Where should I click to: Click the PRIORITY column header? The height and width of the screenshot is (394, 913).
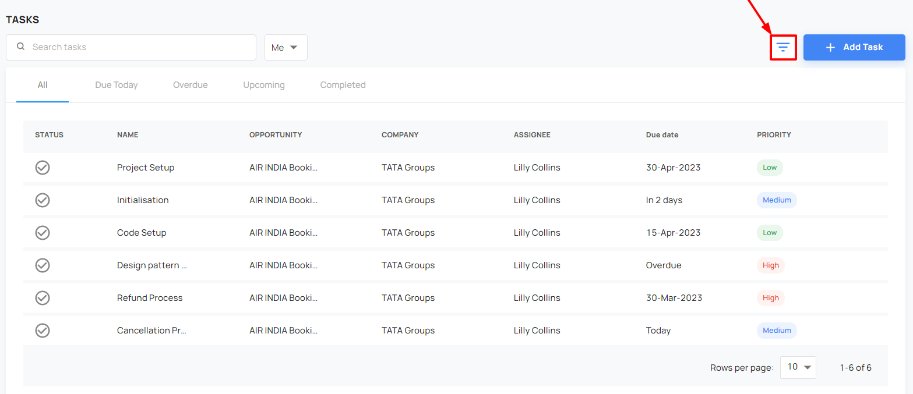click(774, 135)
